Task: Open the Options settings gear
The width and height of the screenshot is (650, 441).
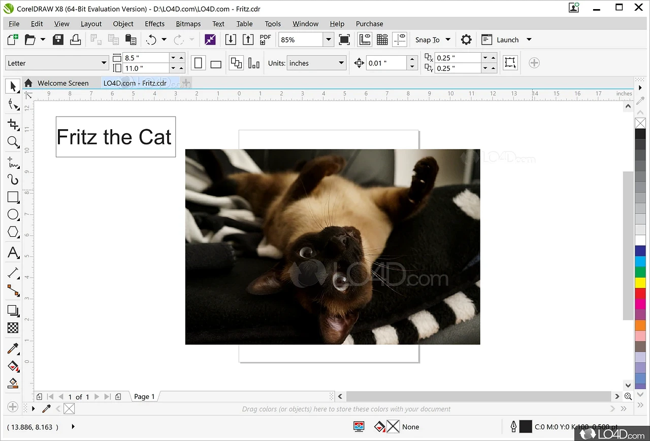Action: 466,40
